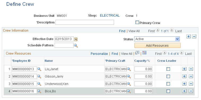Open the Effective Date calendar picker
Image resolution: width=201 pixels, height=100 pixels.
(76, 39)
